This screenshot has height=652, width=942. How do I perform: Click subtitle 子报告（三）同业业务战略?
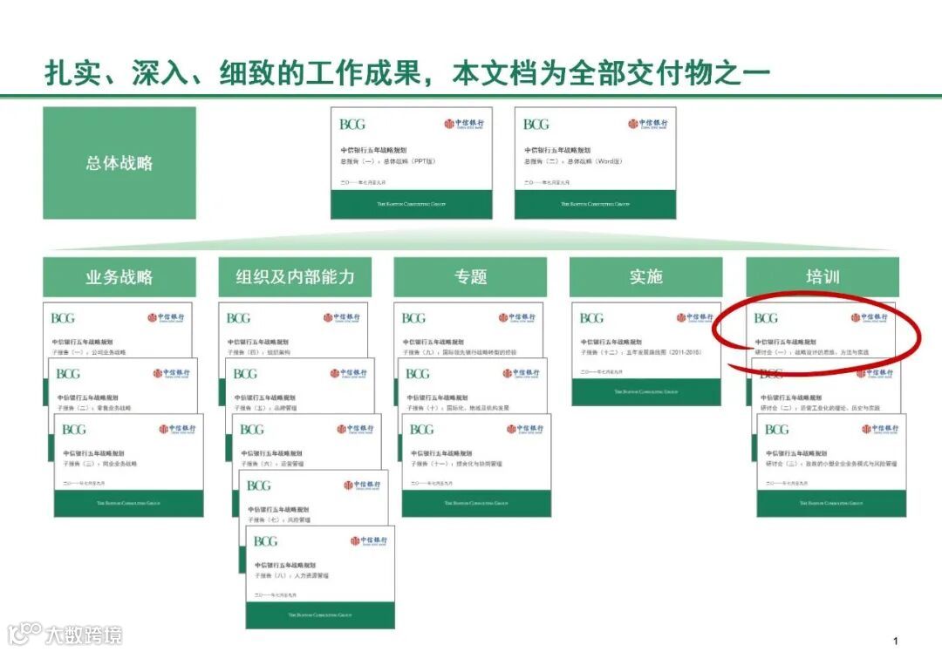(x=100, y=464)
